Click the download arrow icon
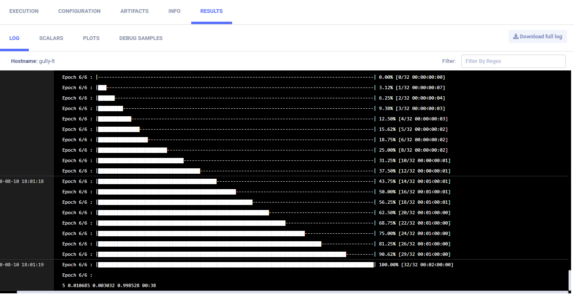The image size is (574, 295). [516, 37]
